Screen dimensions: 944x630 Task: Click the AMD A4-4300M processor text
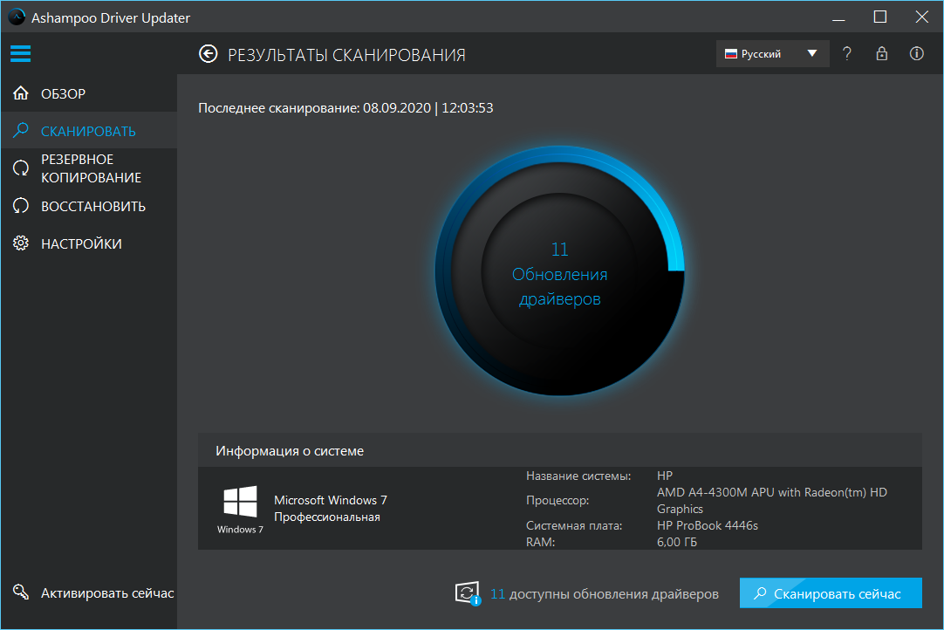click(x=772, y=501)
